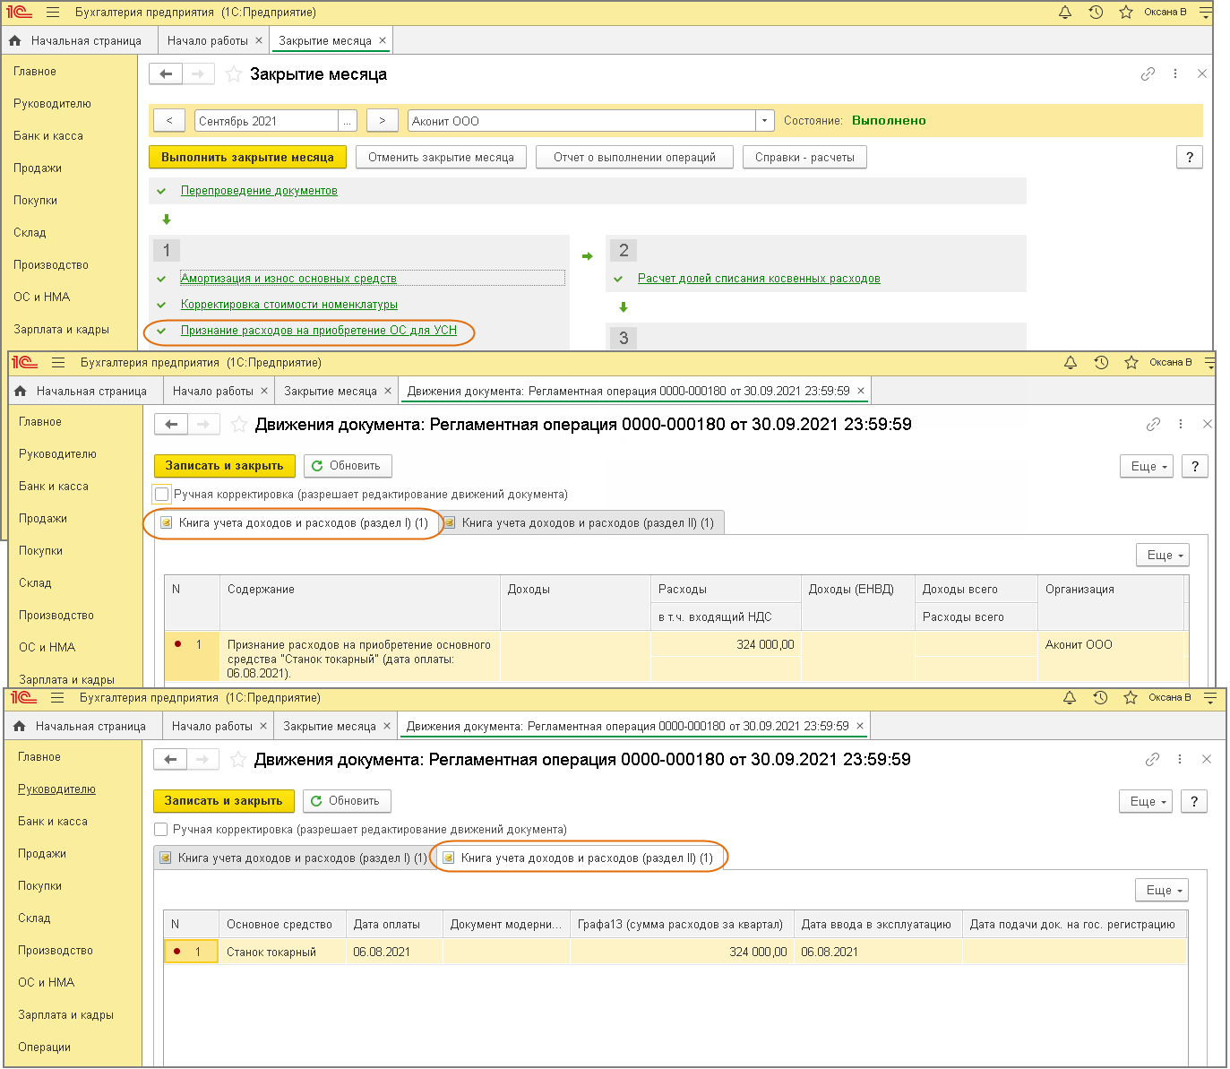Select раздел I tab in bottom window
Screen dimensions: 1230x1069
click(x=295, y=858)
